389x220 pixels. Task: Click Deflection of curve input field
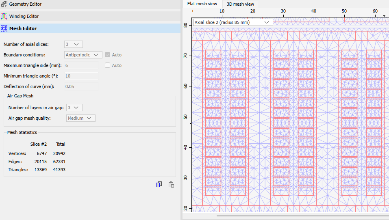tap(81, 86)
